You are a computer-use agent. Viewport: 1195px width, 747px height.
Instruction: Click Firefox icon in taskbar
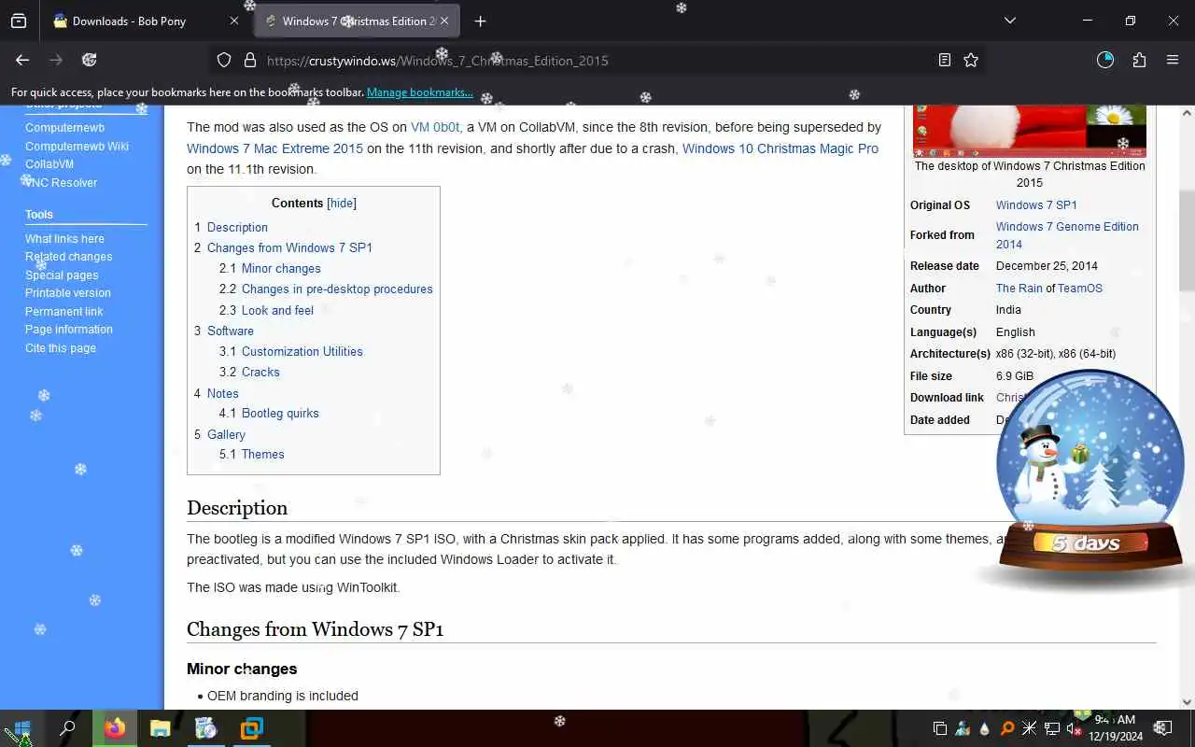[115, 728]
